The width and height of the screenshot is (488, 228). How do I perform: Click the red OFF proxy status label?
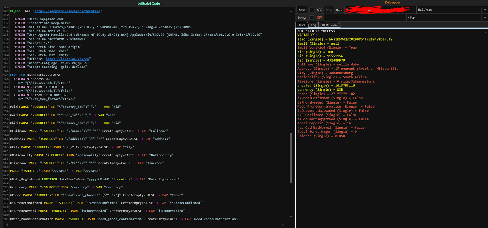pos(319,18)
